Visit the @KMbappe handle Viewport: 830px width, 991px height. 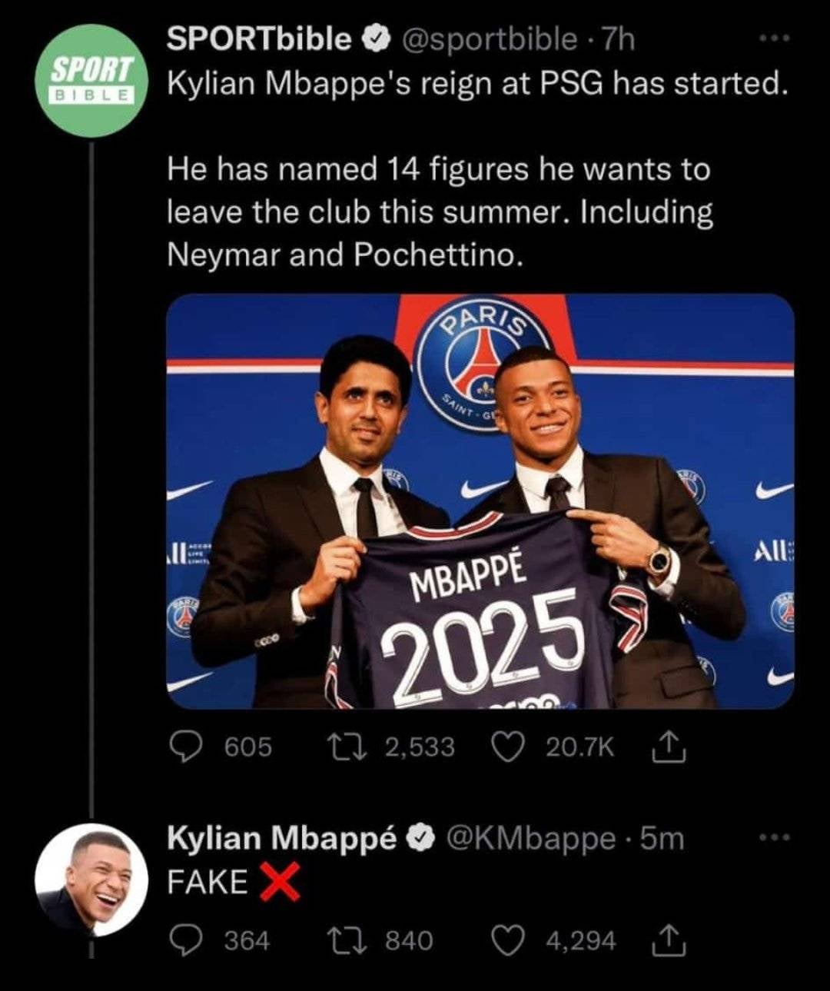pyautogui.click(x=530, y=838)
